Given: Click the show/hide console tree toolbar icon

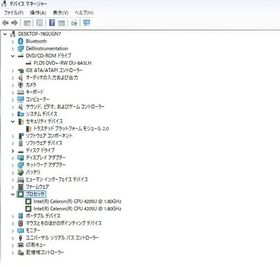Looking at the screenshot, I should click(x=27, y=23).
